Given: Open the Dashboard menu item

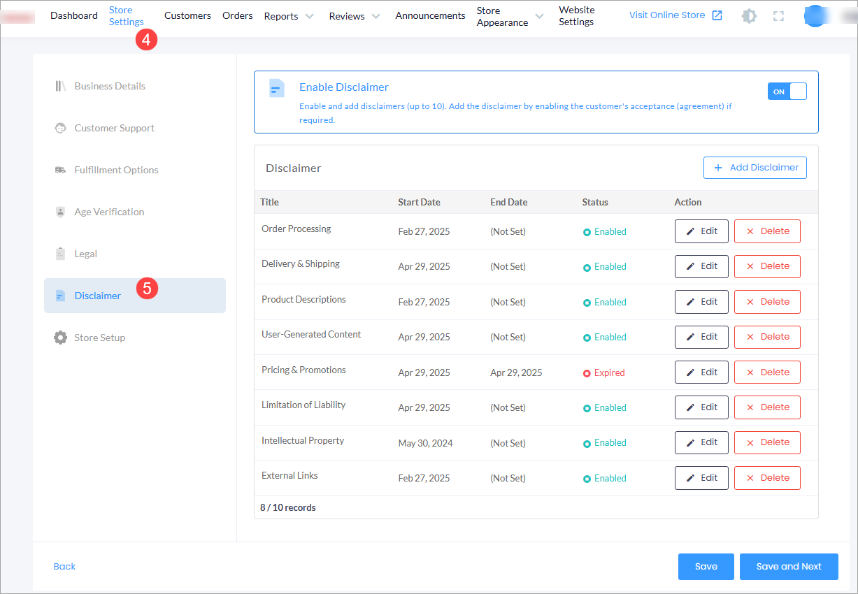Looking at the screenshot, I should pos(74,15).
